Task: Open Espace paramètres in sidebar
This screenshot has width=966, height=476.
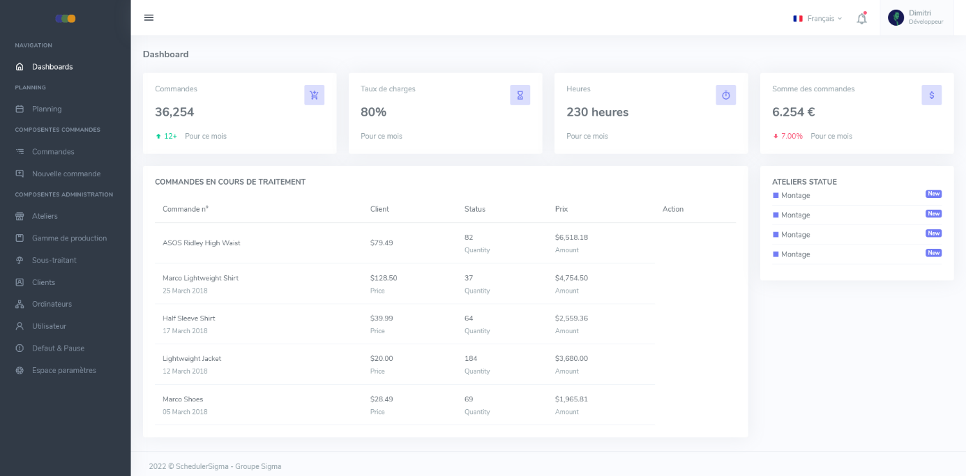Action: tap(65, 370)
